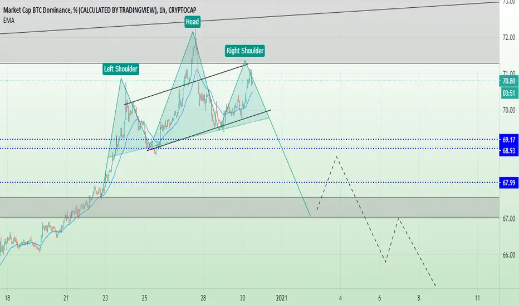519x306 pixels.
Task: Click the current value label 70.80
Action: (509, 81)
